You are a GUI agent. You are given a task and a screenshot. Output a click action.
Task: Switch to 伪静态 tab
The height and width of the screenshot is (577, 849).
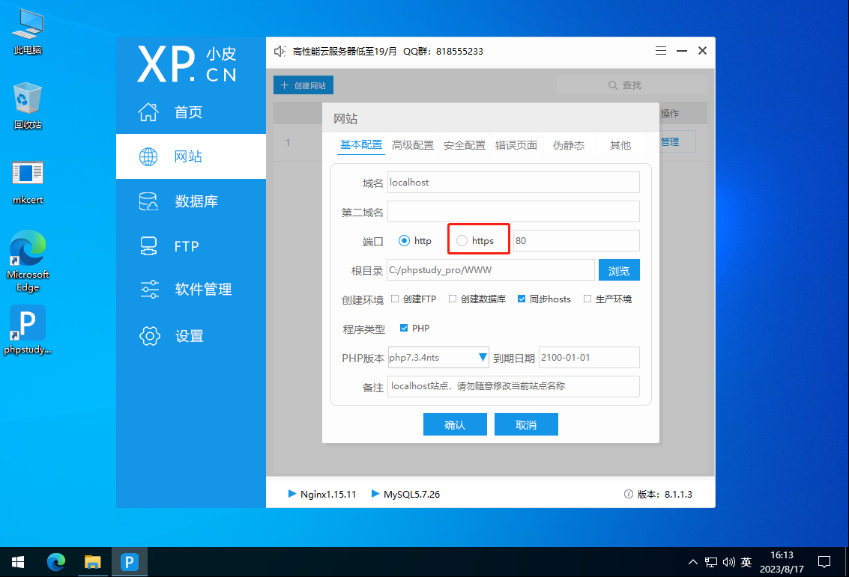tap(569, 145)
